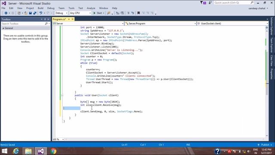Click the Visual Studio taskbar button
The width and height of the screenshot is (275, 155).
(41, 151)
